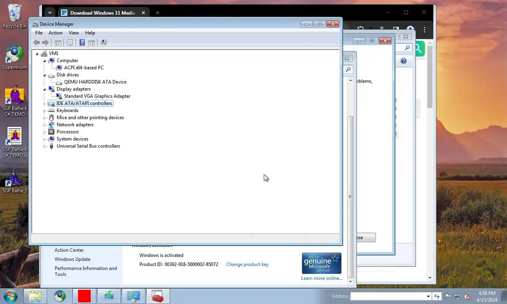The width and height of the screenshot is (507, 304).
Task: Select the VM1 computer name label
Action: point(53,53)
